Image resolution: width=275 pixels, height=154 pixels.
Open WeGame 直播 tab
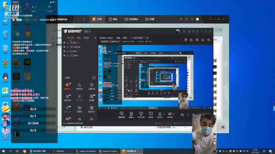(x=150, y=19)
